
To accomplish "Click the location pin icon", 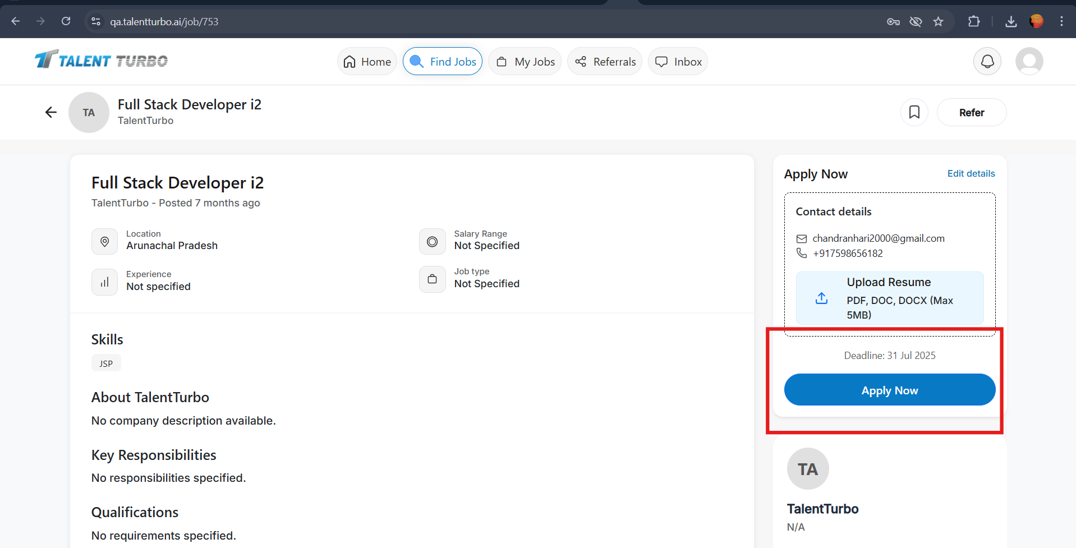I will 104,241.
